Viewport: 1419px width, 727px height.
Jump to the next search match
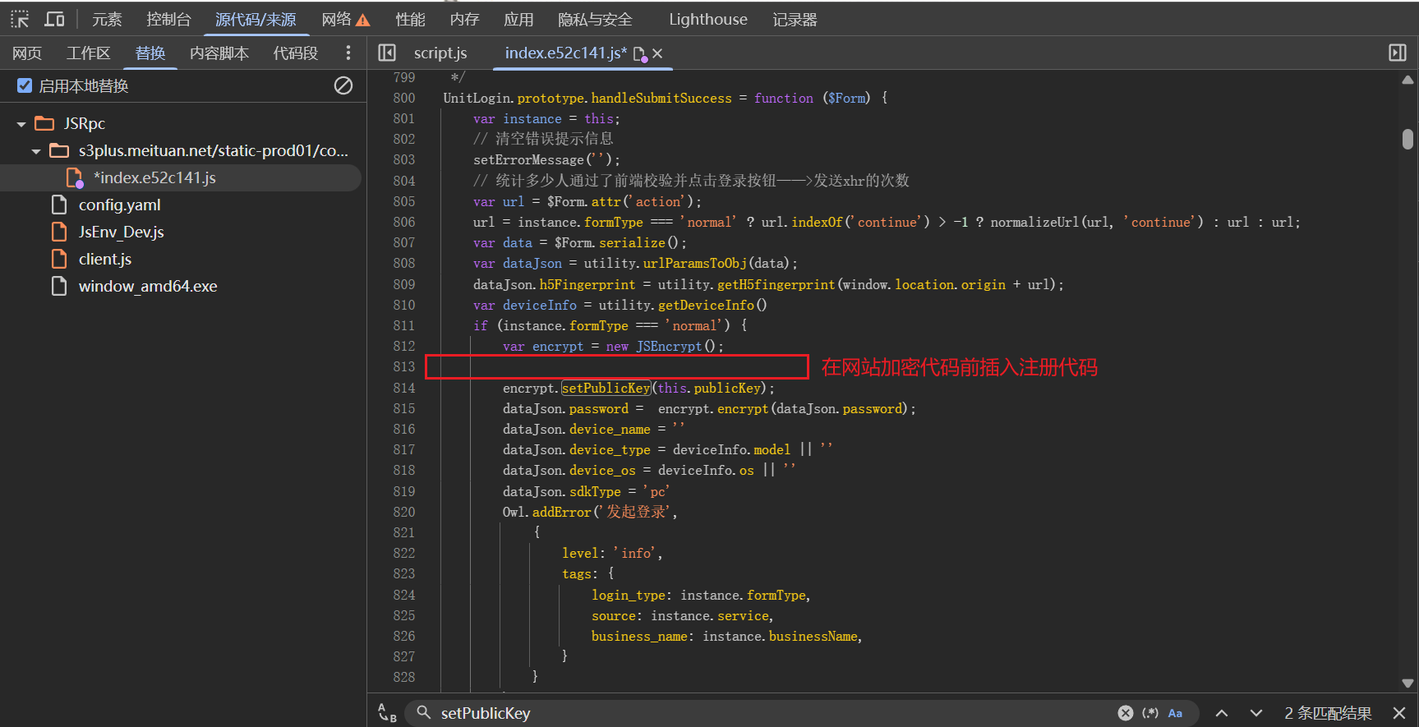1255,713
